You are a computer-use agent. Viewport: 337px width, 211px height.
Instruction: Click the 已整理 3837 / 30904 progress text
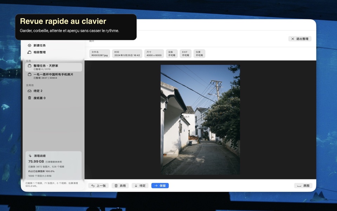tap(45, 78)
